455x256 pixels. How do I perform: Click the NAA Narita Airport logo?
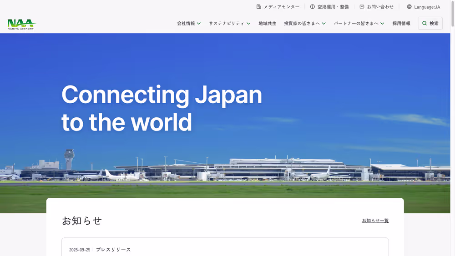(x=22, y=25)
